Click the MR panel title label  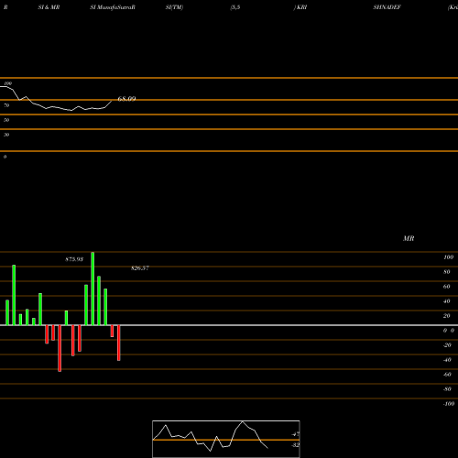point(409,238)
